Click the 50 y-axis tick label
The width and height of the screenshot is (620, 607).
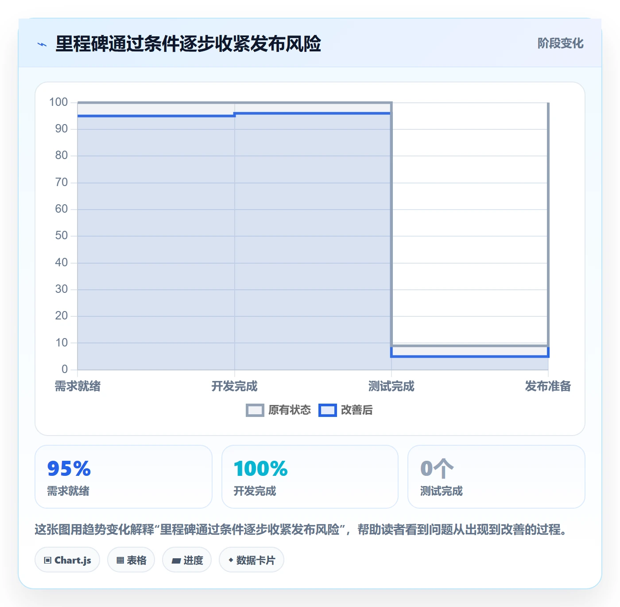[62, 236]
